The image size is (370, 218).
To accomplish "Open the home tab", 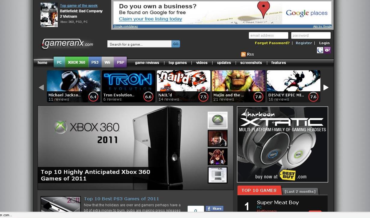I will coord(42,62).
